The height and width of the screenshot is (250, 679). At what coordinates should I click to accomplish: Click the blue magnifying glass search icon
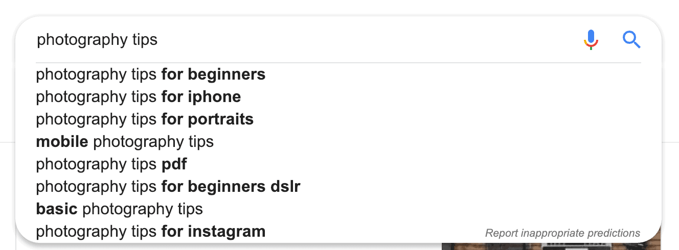tap(631, 40)
